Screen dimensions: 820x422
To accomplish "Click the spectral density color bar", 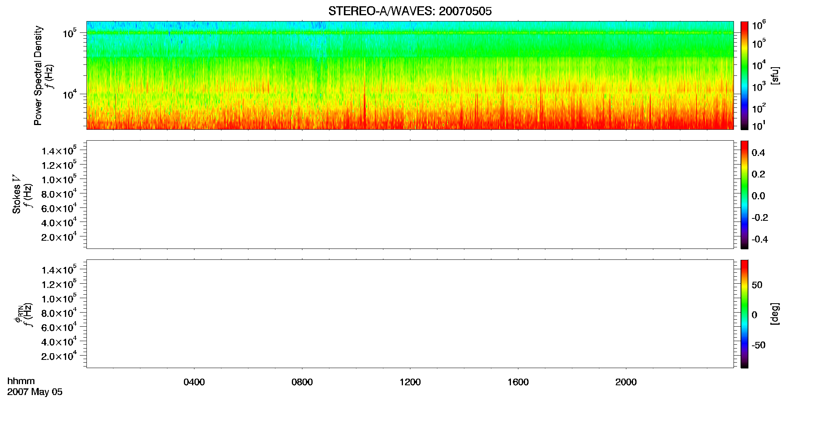I will [x=744, y=75].
